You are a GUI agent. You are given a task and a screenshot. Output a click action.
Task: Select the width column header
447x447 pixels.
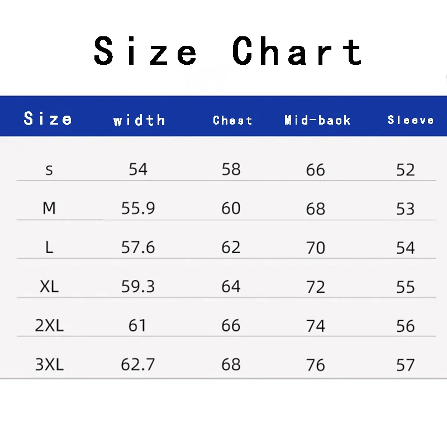pyautogui.click(x=139, y=120)
